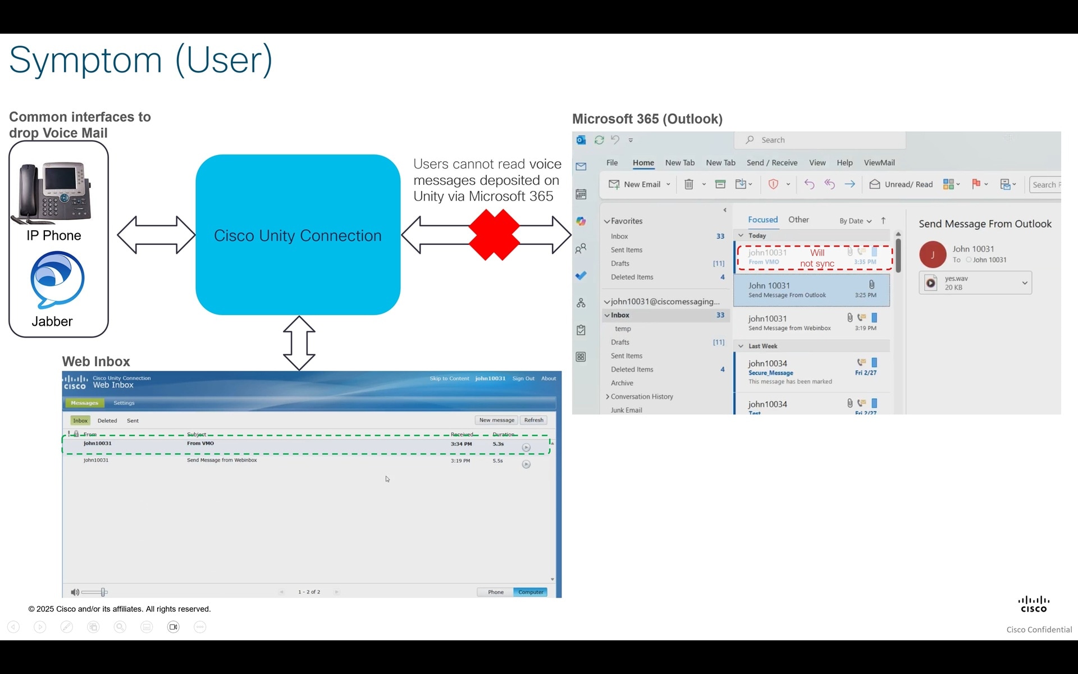Image resolution: width=1078 pixels, height=674 pixels.
Task: Click the Forward arrow icon in the ribbon
Action: tap(849, 184)
